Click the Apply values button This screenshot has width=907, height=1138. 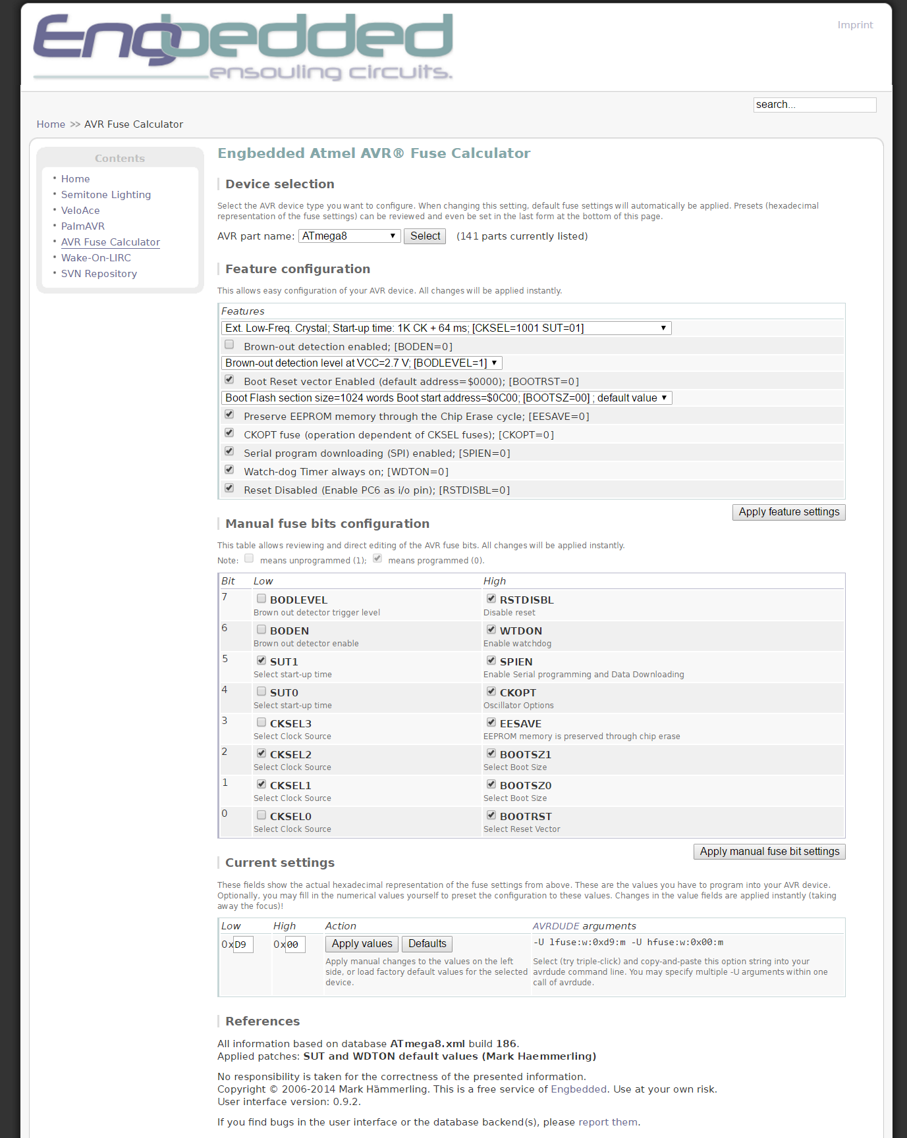362,944
